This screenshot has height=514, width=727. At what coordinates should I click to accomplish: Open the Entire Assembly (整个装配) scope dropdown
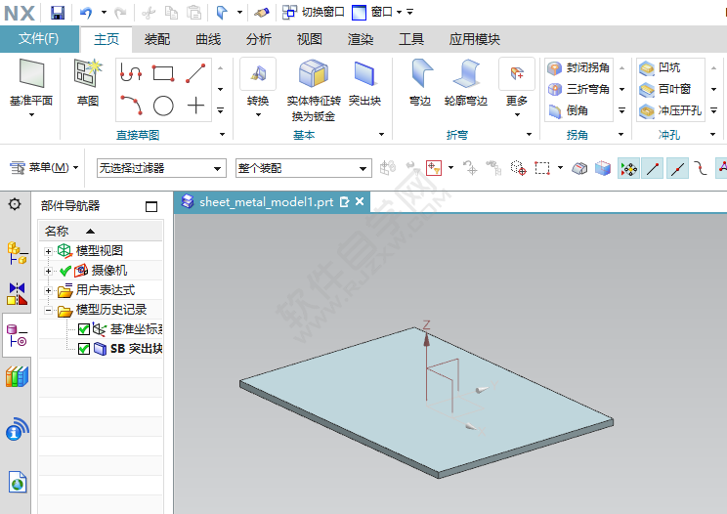(304, 168)
